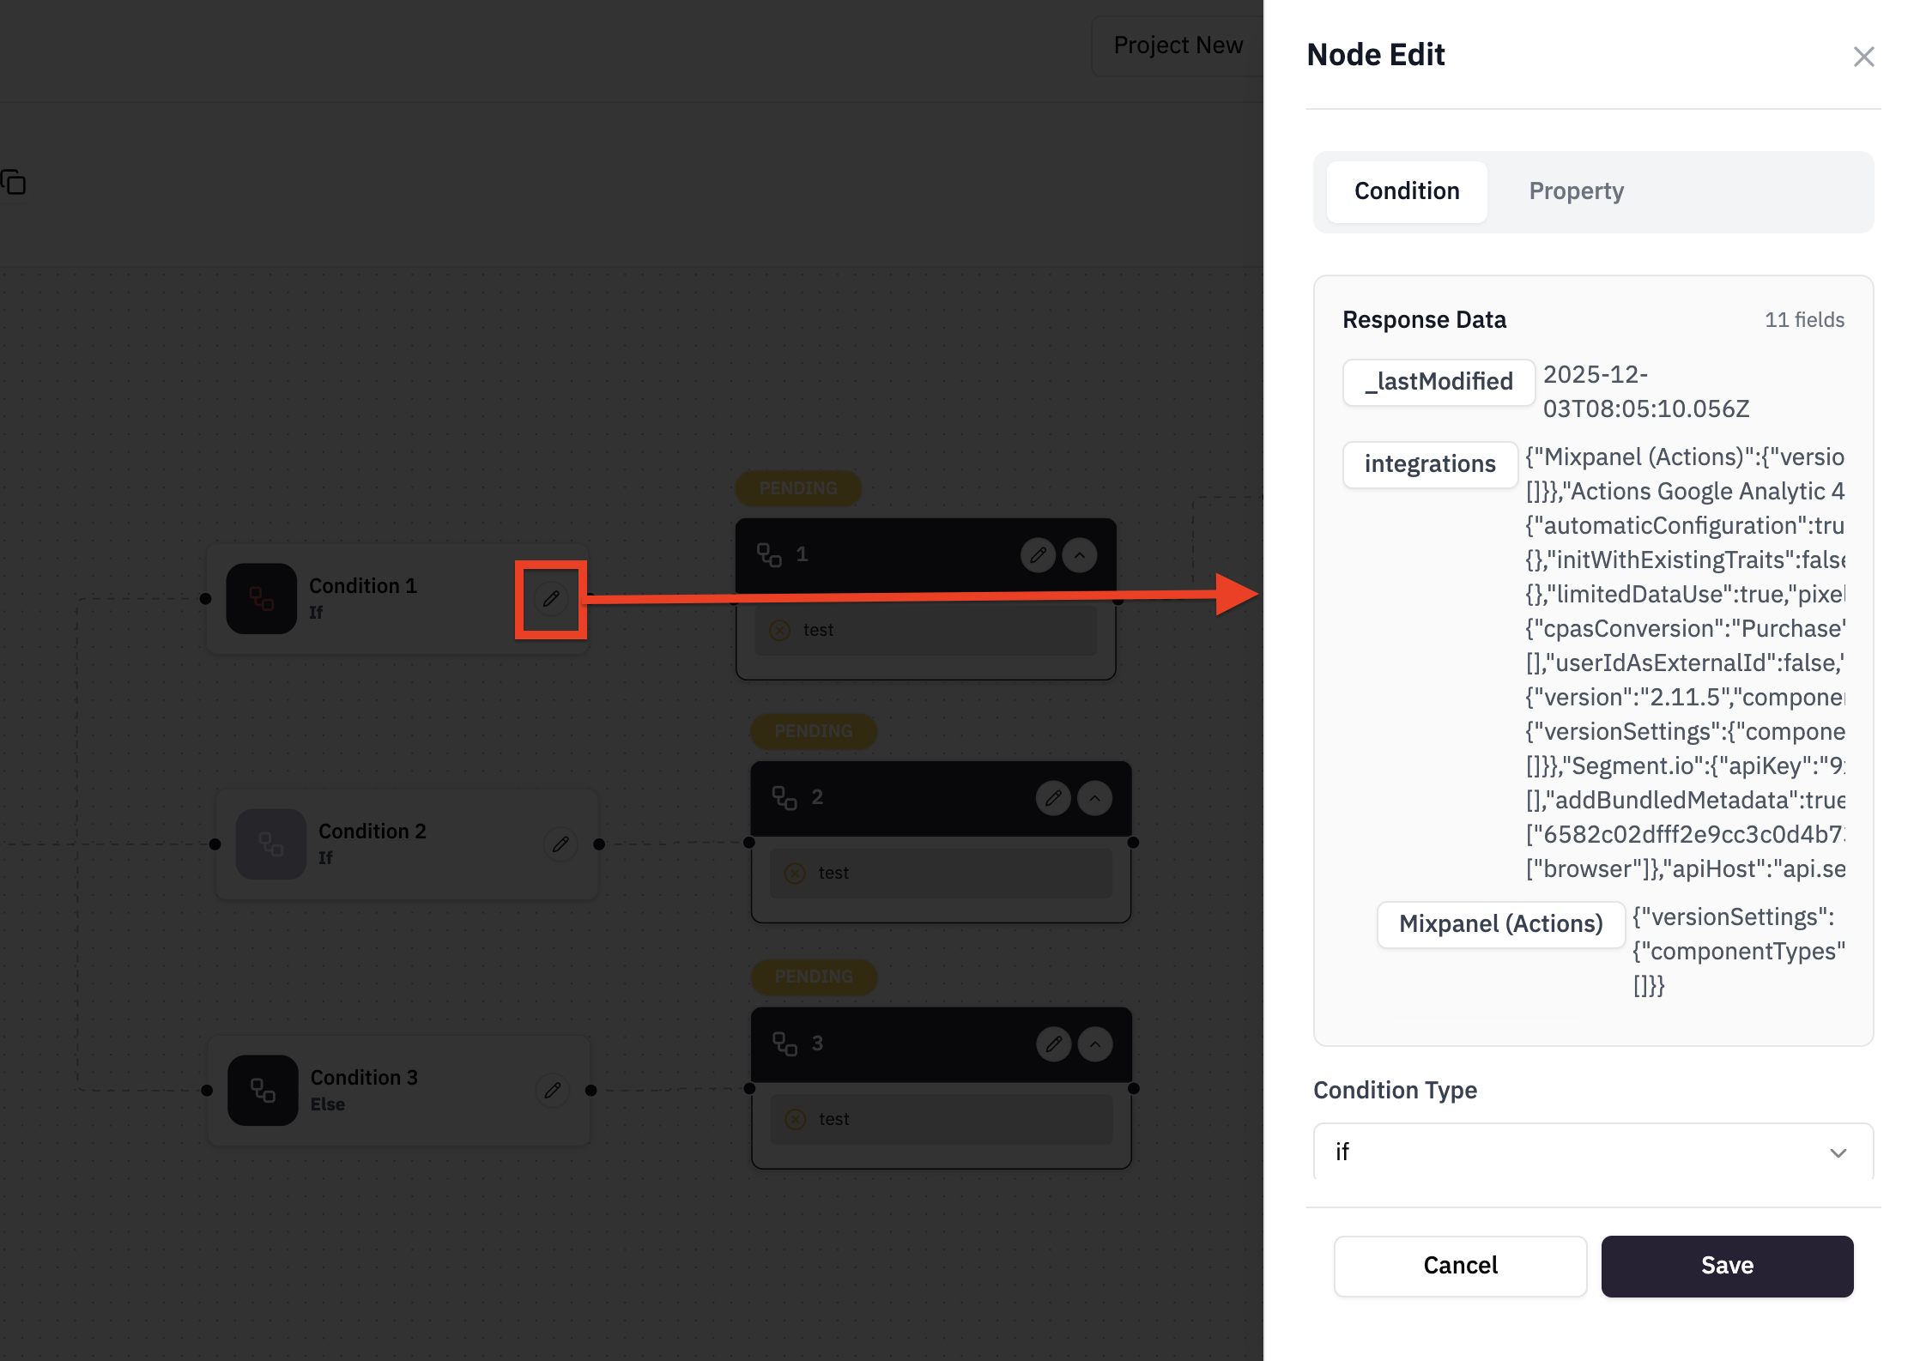Open the Condition Type dropdown
Image resolution: width=1914 pixels, height=1361 pixels.
coord(1593,1152)
